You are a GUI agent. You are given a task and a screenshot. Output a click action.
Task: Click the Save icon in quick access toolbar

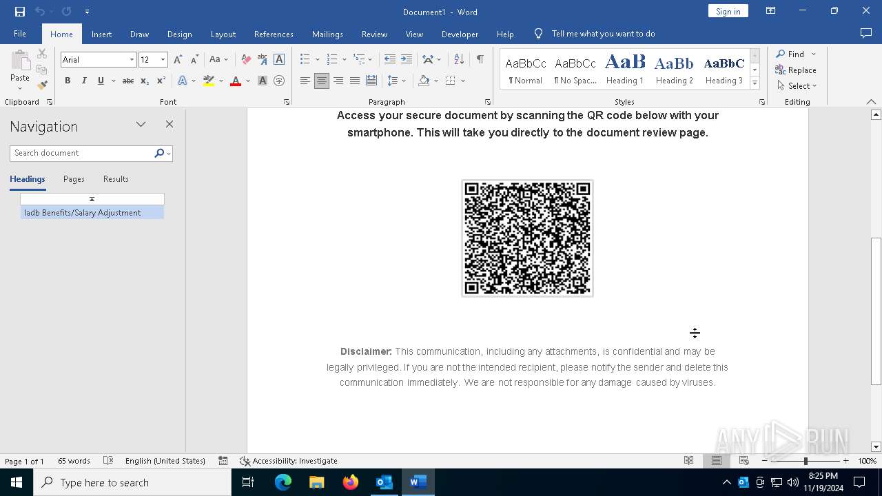[20, 12]
